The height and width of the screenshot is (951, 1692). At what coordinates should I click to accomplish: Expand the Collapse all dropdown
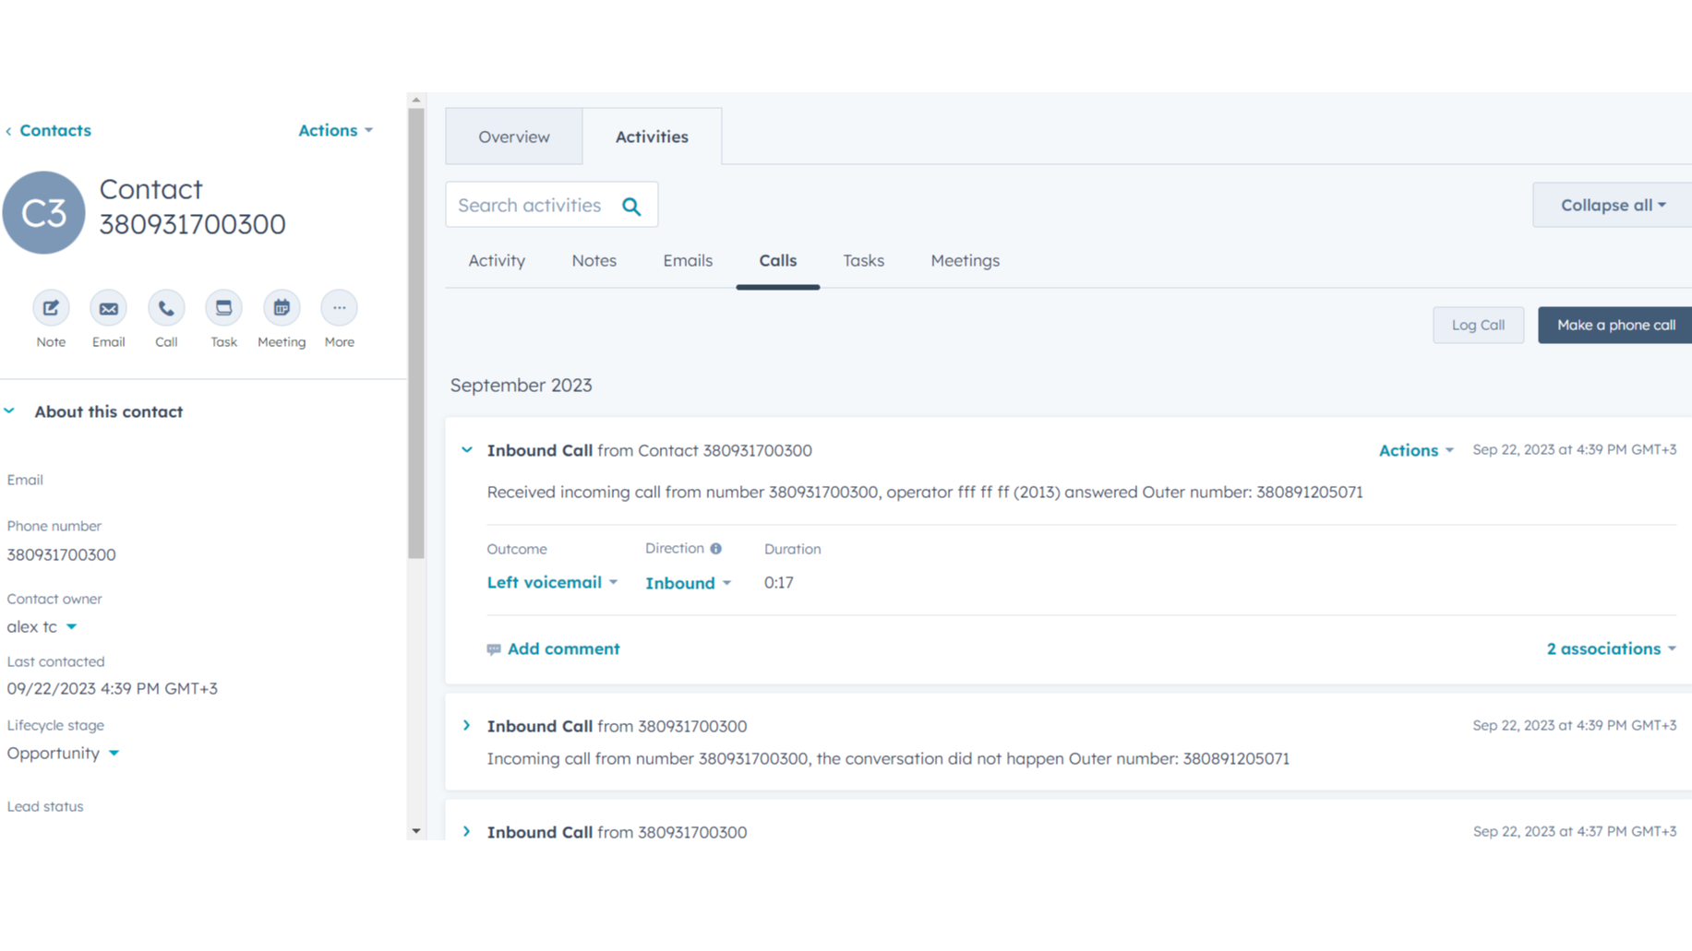pyautogui.click(x=1612, y=205)
